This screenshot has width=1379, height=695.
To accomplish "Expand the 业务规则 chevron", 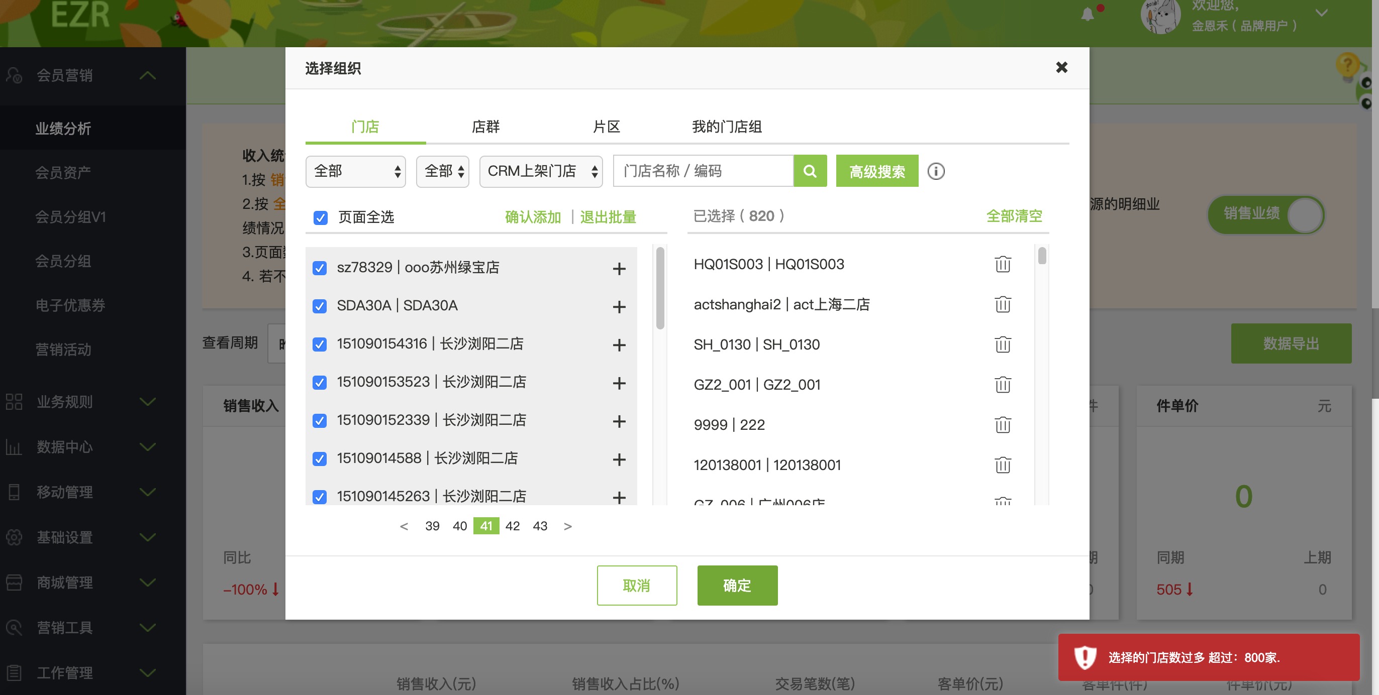I will tap(148, 401).
